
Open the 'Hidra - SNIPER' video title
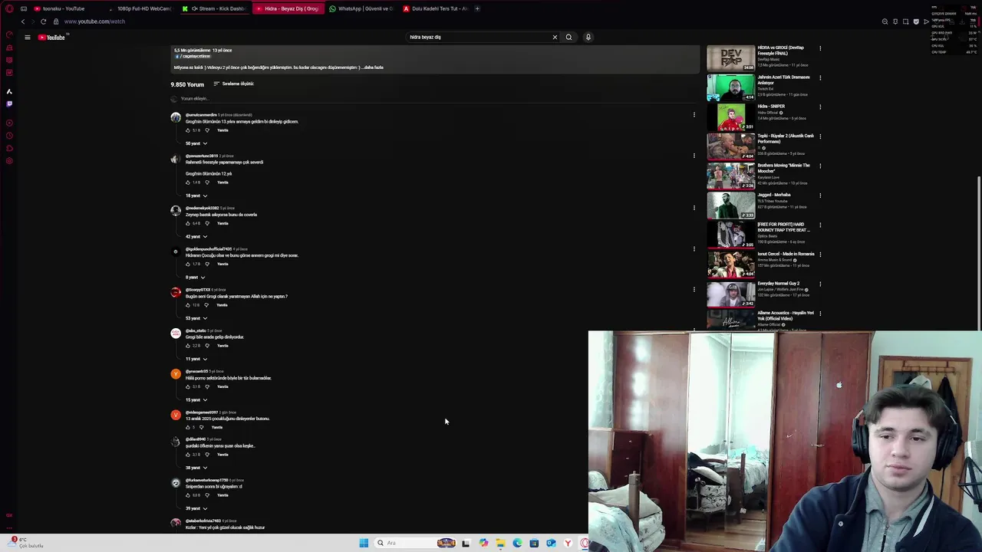[x=771, y=107]
